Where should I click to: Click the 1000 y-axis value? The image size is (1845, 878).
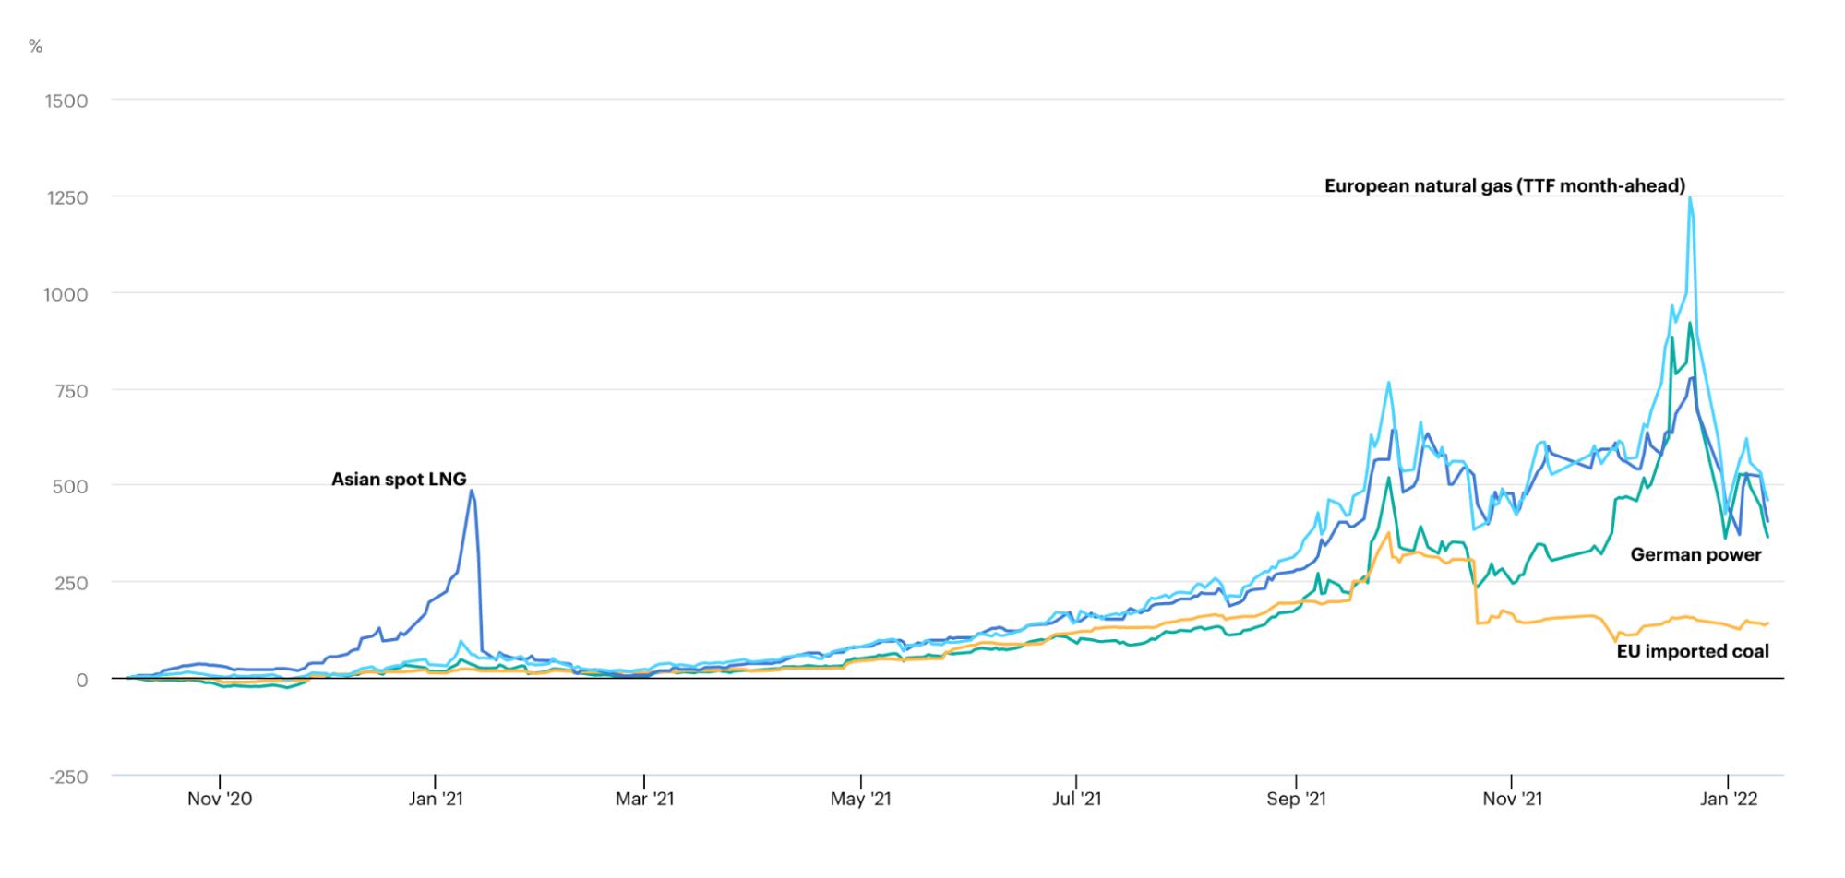tap(66, 295)
